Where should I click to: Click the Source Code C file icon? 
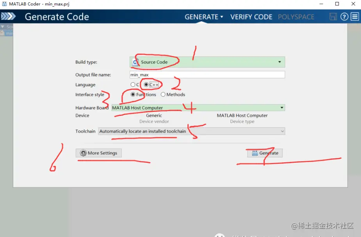pos(135,62)
